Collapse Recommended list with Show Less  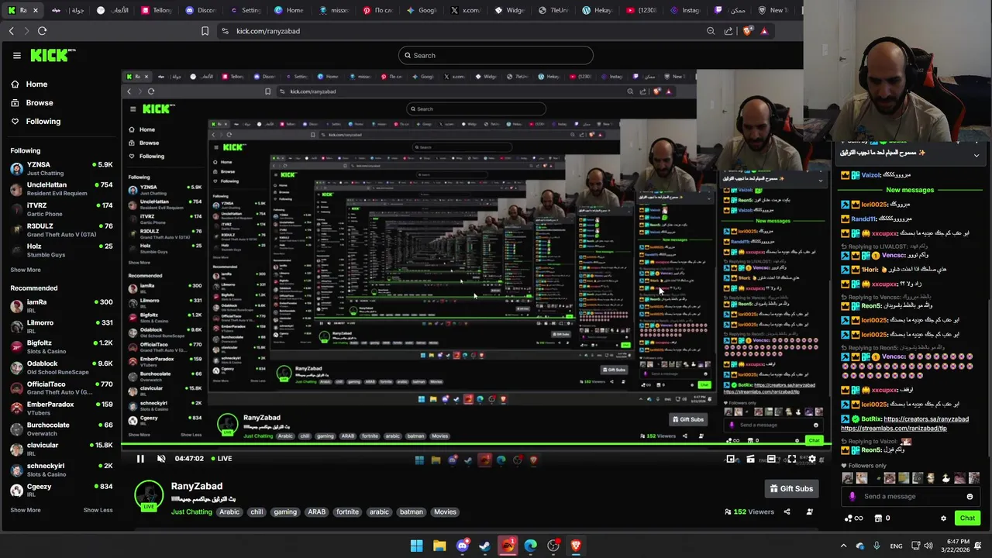(x=98, y=510)
